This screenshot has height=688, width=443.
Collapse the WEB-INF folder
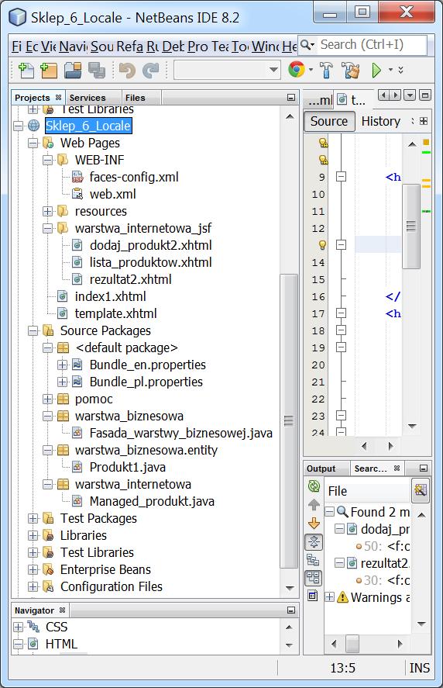[x=48, y=160]
